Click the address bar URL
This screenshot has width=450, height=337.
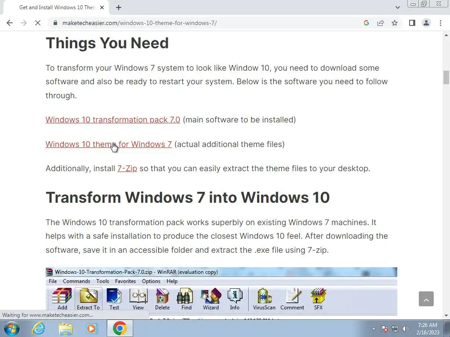coord(139,23)
